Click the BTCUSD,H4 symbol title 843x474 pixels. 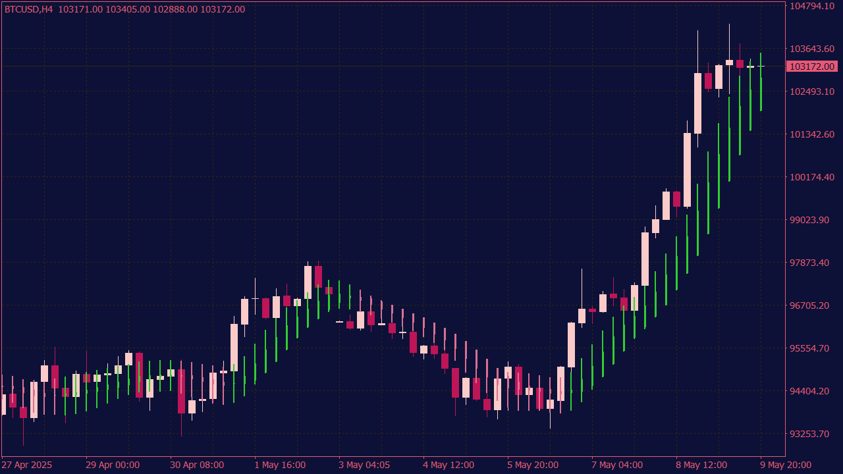(28, 9)
